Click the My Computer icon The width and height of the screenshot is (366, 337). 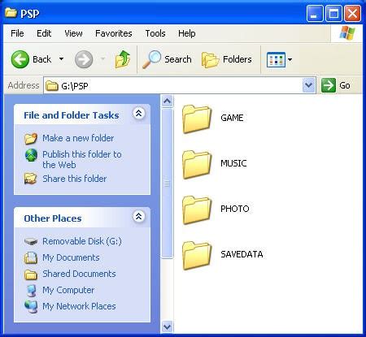click(32, 290)
